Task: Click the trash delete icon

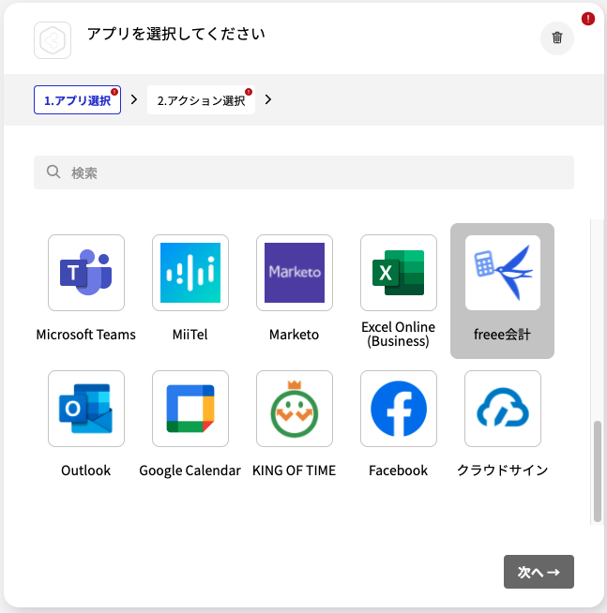Action: pyautogui.click(x=557, y=37)
